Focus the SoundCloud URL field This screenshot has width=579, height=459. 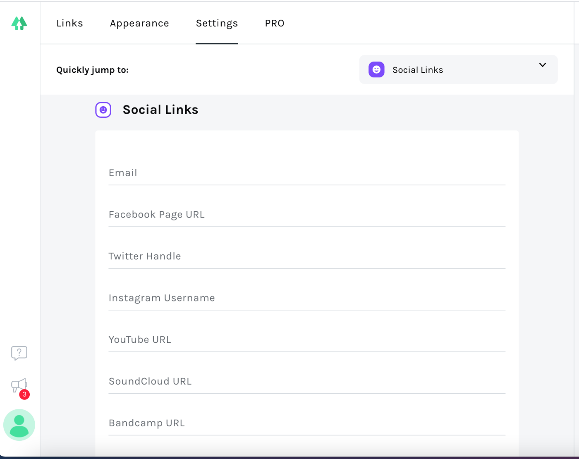(307, 382)
